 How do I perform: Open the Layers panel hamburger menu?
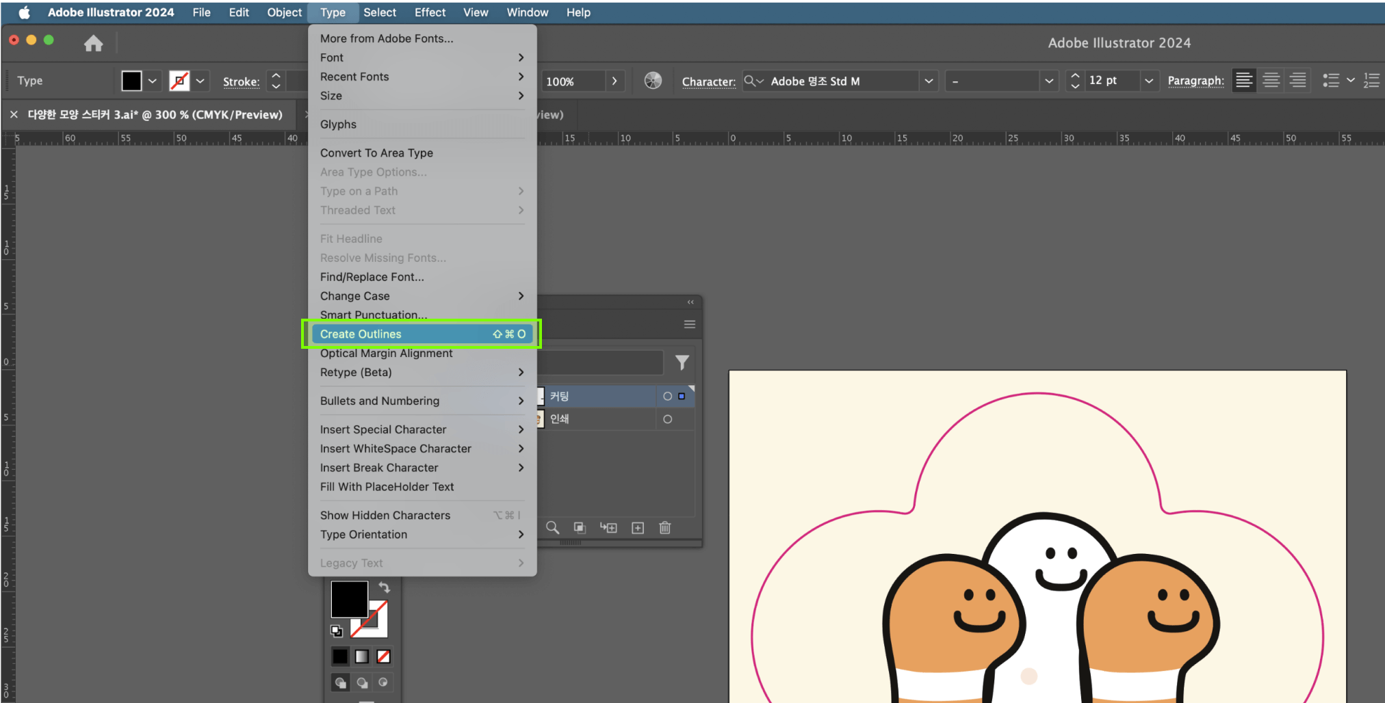[x=690, y=324]
